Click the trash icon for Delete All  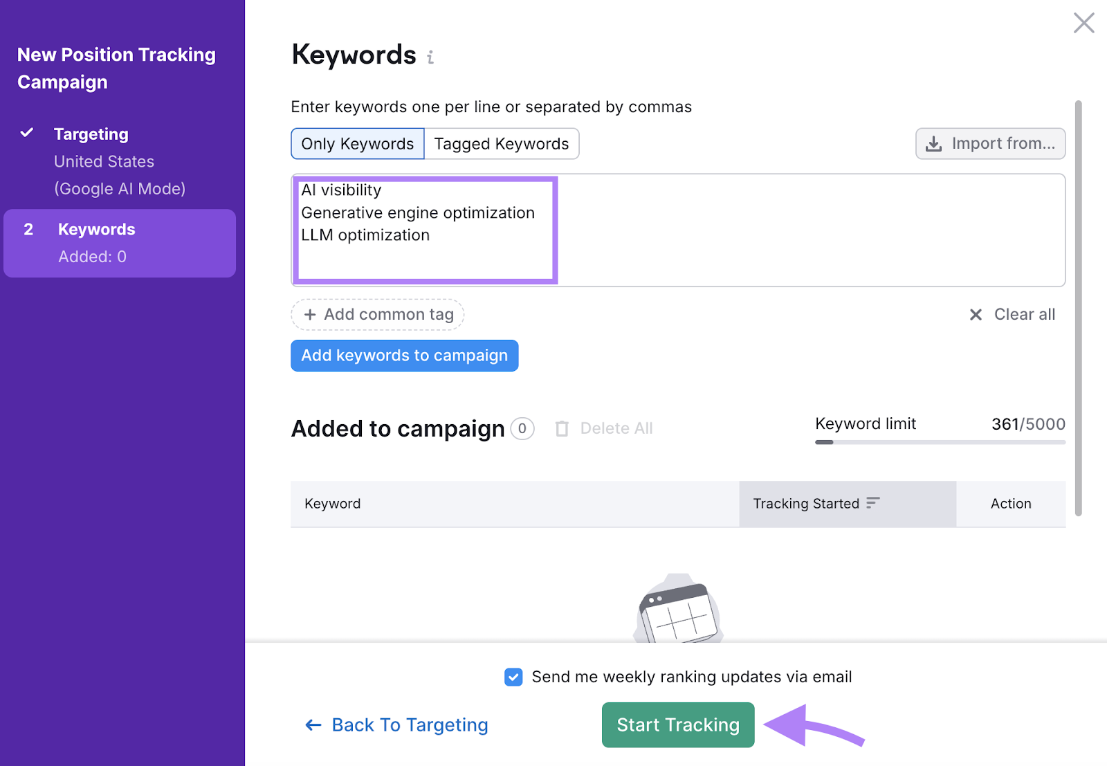point(562,429)
